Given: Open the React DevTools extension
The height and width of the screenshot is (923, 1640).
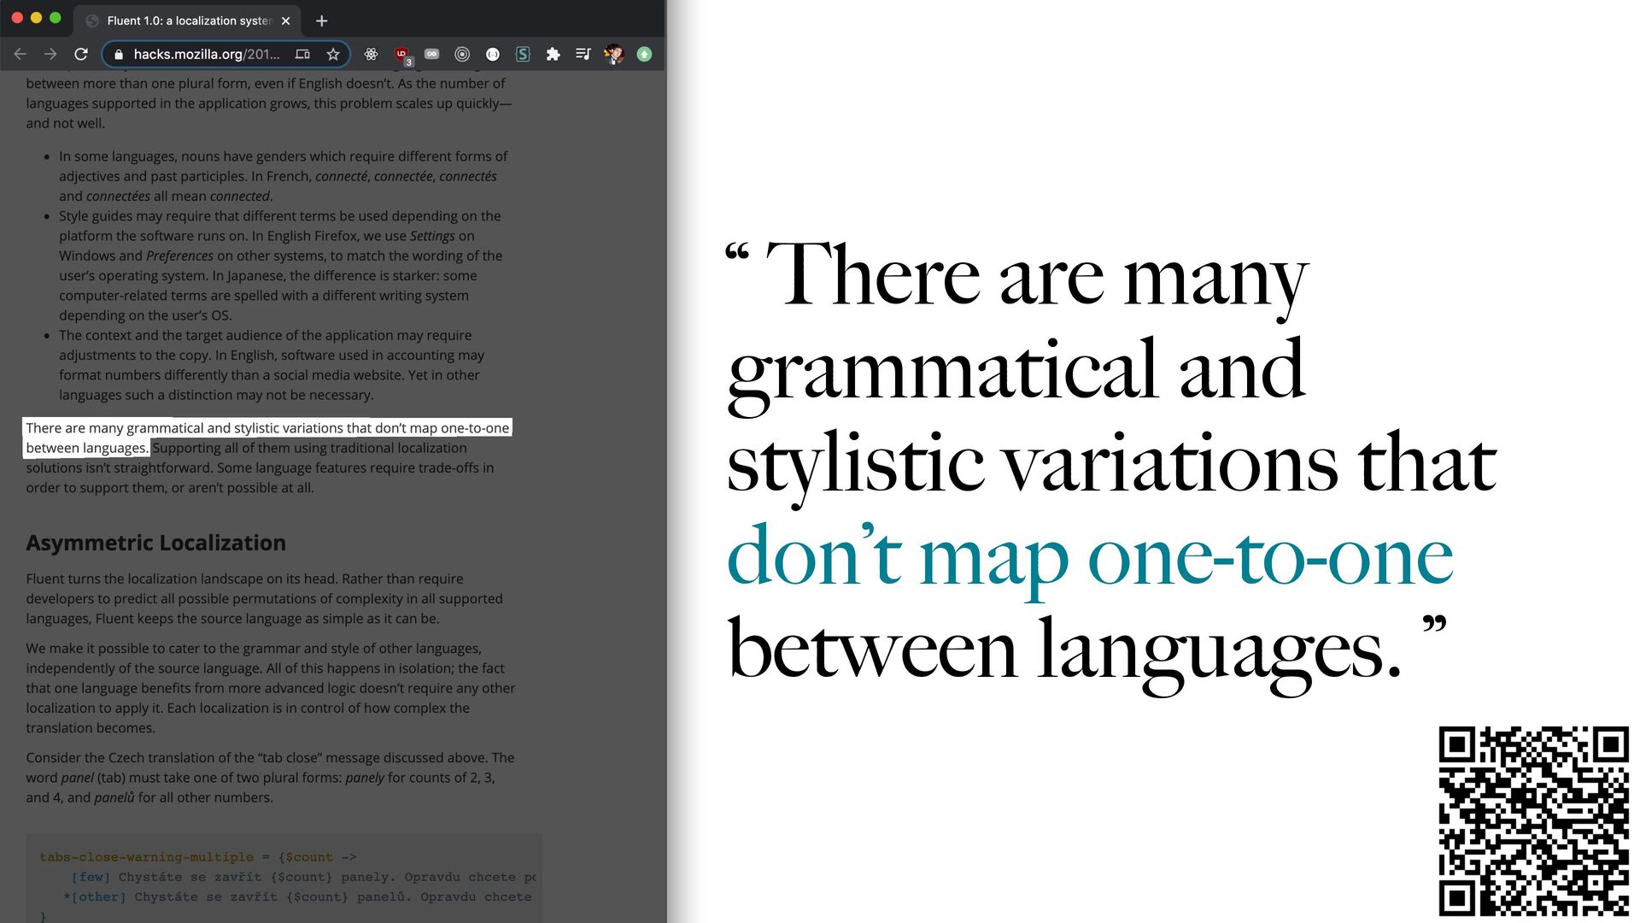Looking at the screenshot, I should coord(371,54).
